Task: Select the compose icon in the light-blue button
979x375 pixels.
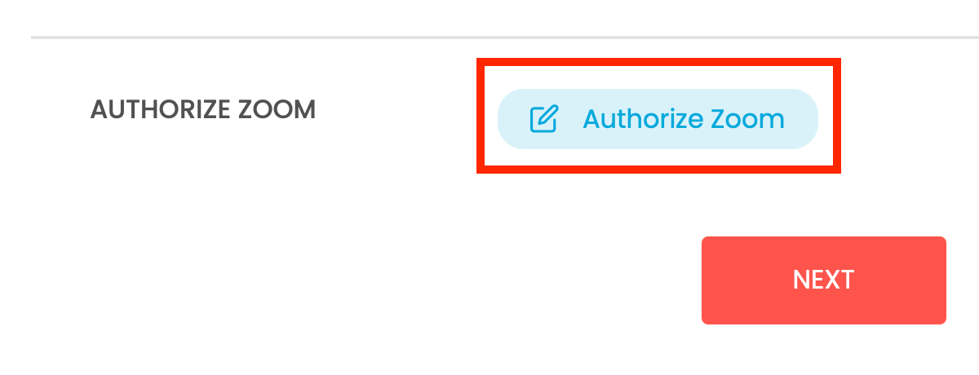Action: click(543, 119)
